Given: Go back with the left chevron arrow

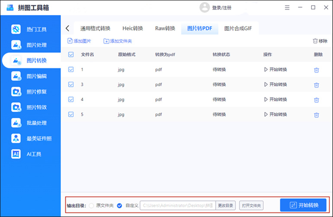Looking at the screenshot, I should tap(67, 28).
